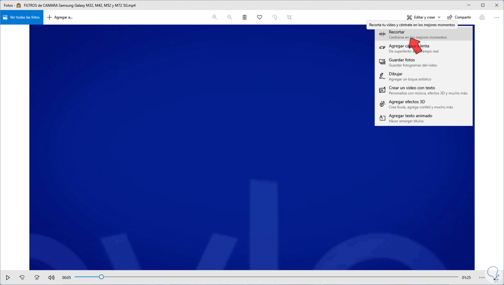504x285 pixels.
Task: Click the video with text icon
Action: (382, 90)
